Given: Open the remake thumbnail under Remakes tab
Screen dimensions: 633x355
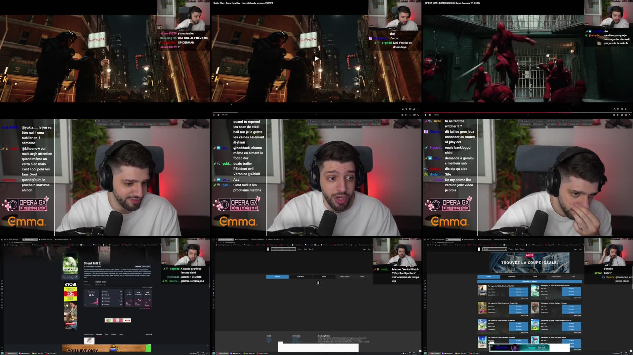Looking at the screenshot, I should pos(89,341).
